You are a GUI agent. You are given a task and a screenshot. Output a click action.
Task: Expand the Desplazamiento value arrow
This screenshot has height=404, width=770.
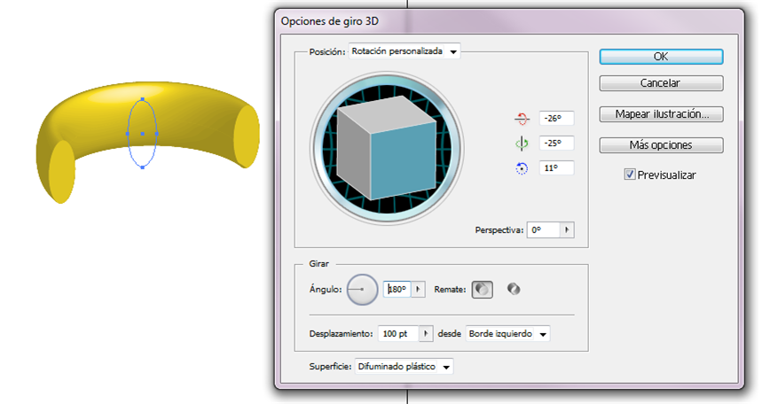pyautogui.click(x=427, y=334)
